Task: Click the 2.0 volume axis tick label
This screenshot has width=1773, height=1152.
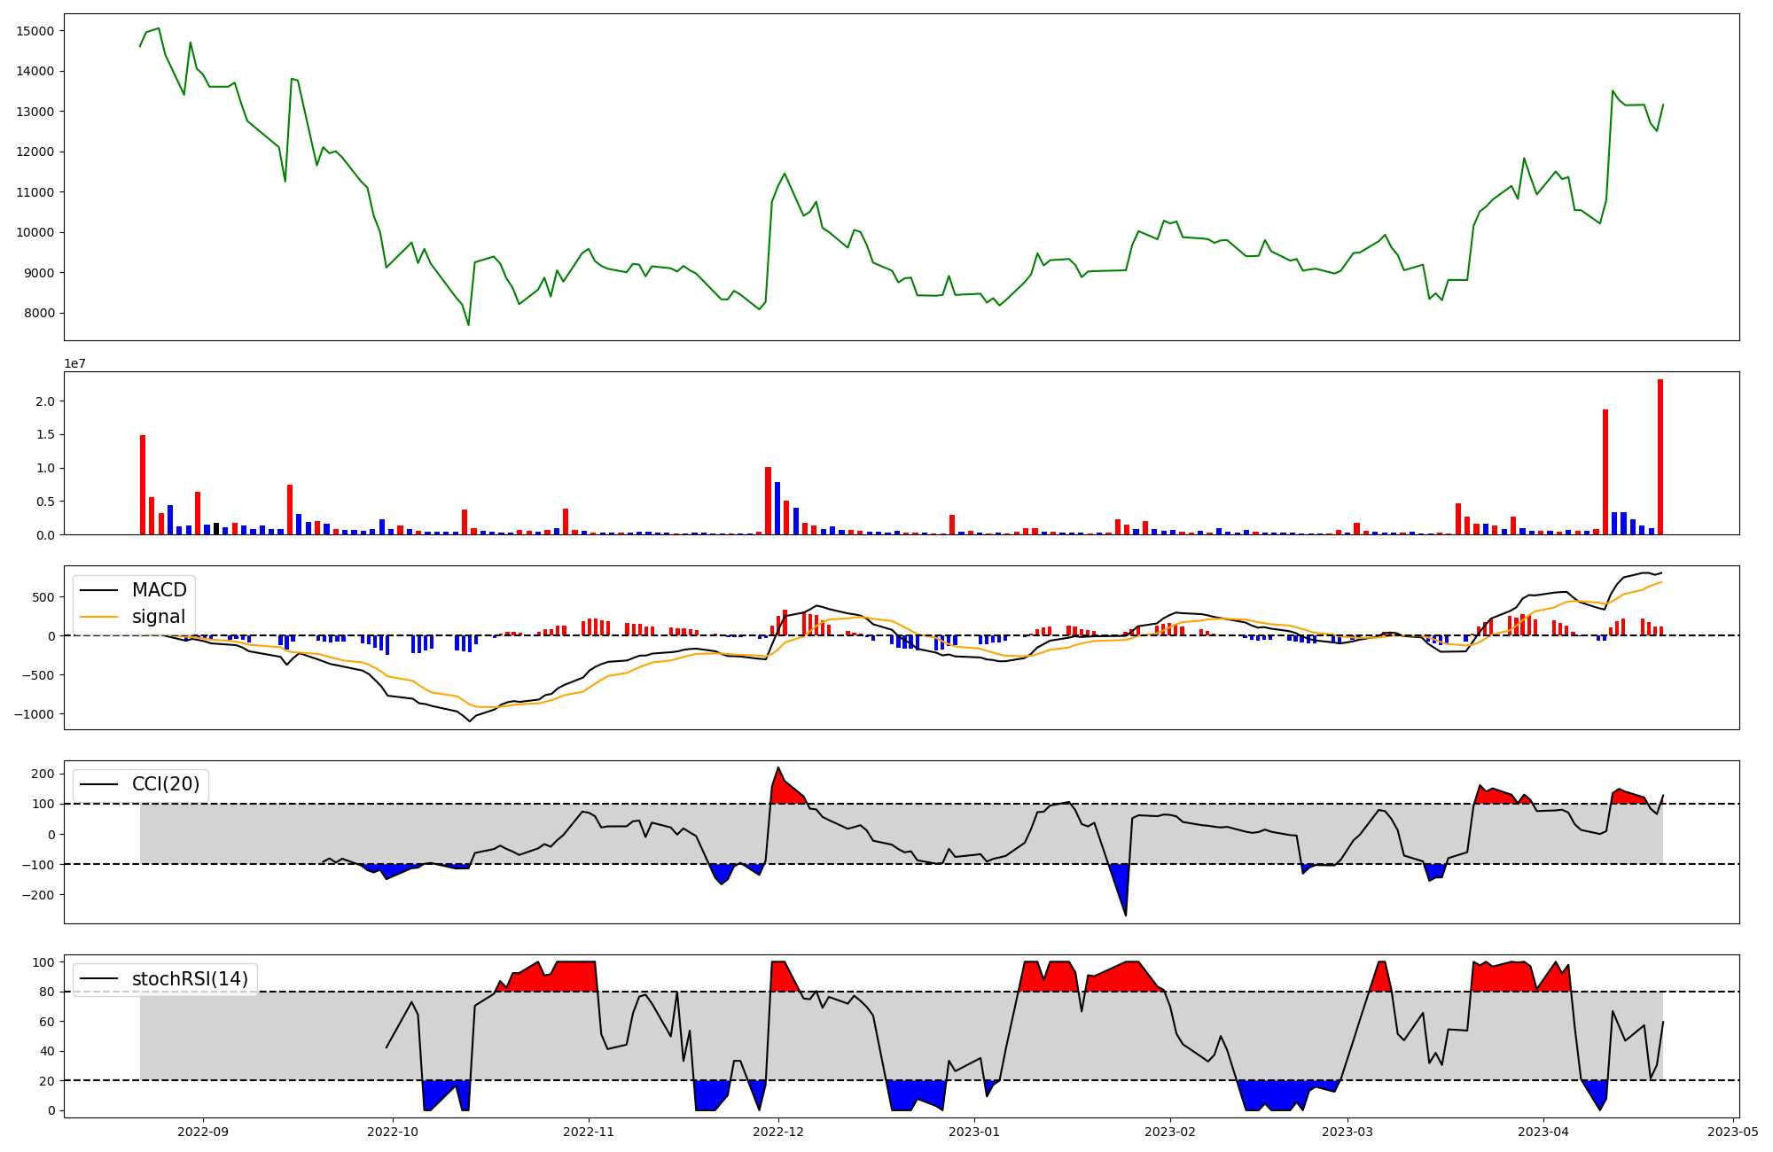Action: 45,401
